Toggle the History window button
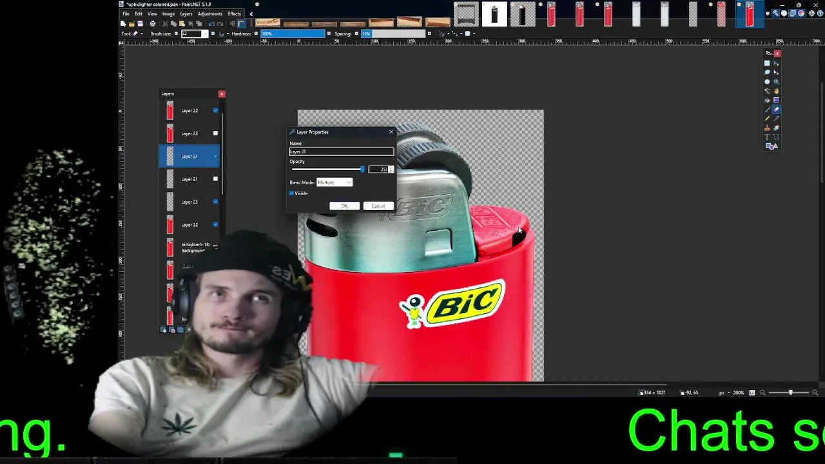The height and width of the screenshot is (464, 825). [x=784, y=13]
